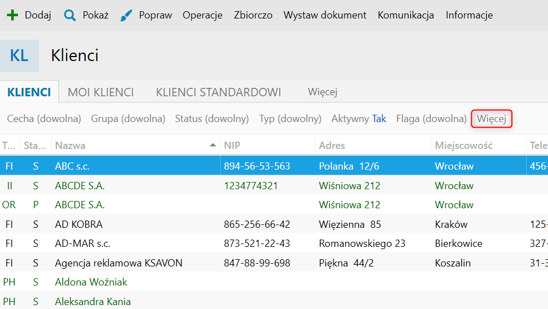Switch to the KLIENCI STANDARDOWI tab

click(x=219, y=92)
